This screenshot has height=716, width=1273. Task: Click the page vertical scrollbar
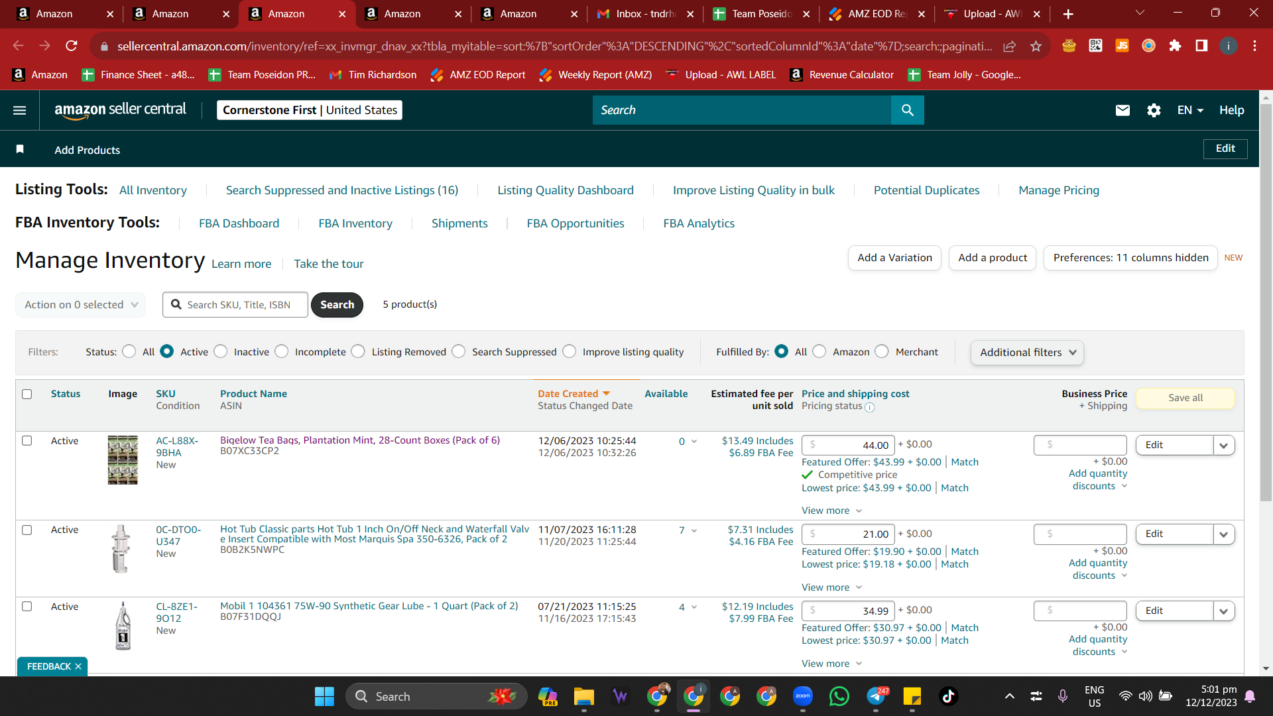click(x=1266, y=302)
